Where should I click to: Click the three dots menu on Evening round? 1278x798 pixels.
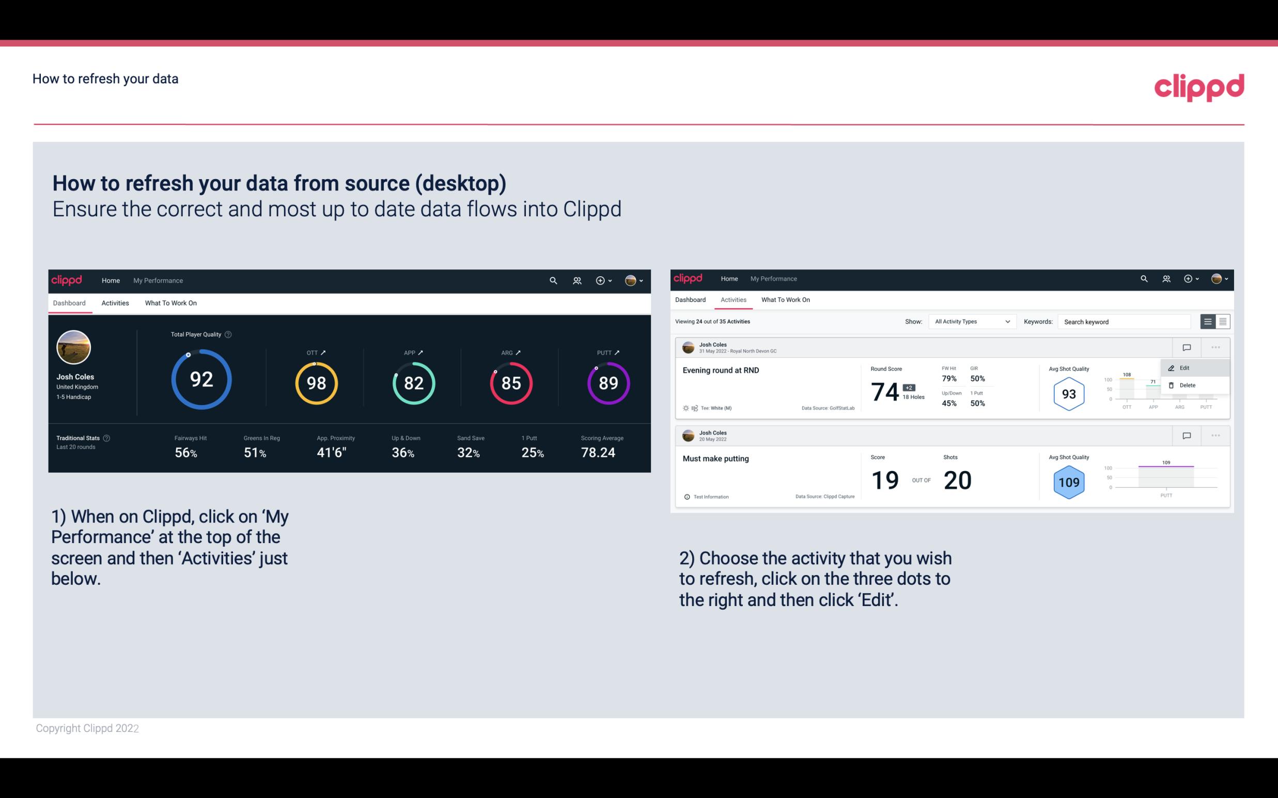click(1214, 347)
